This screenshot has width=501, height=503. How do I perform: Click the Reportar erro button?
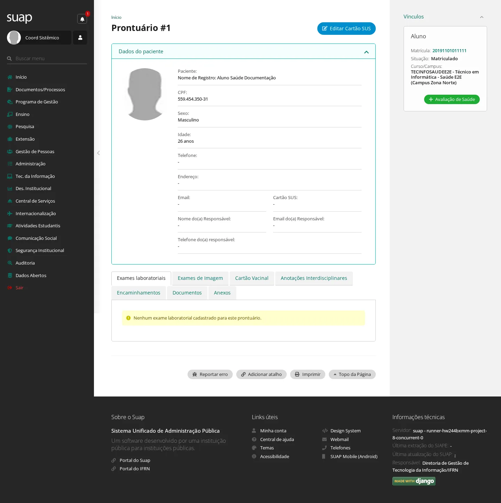210,375
